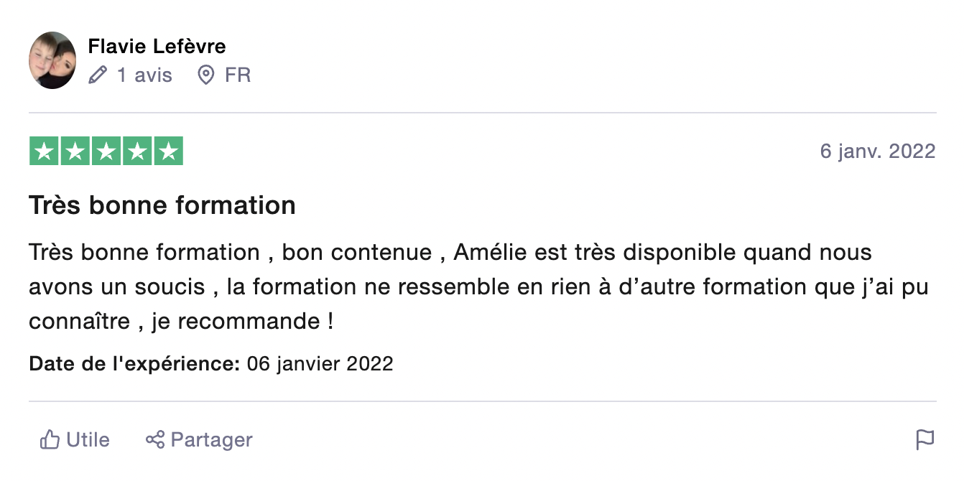Click the third green rating star
Image resolution: width=964 pixels, height=481 pixels.
click(x=106, y=151)
